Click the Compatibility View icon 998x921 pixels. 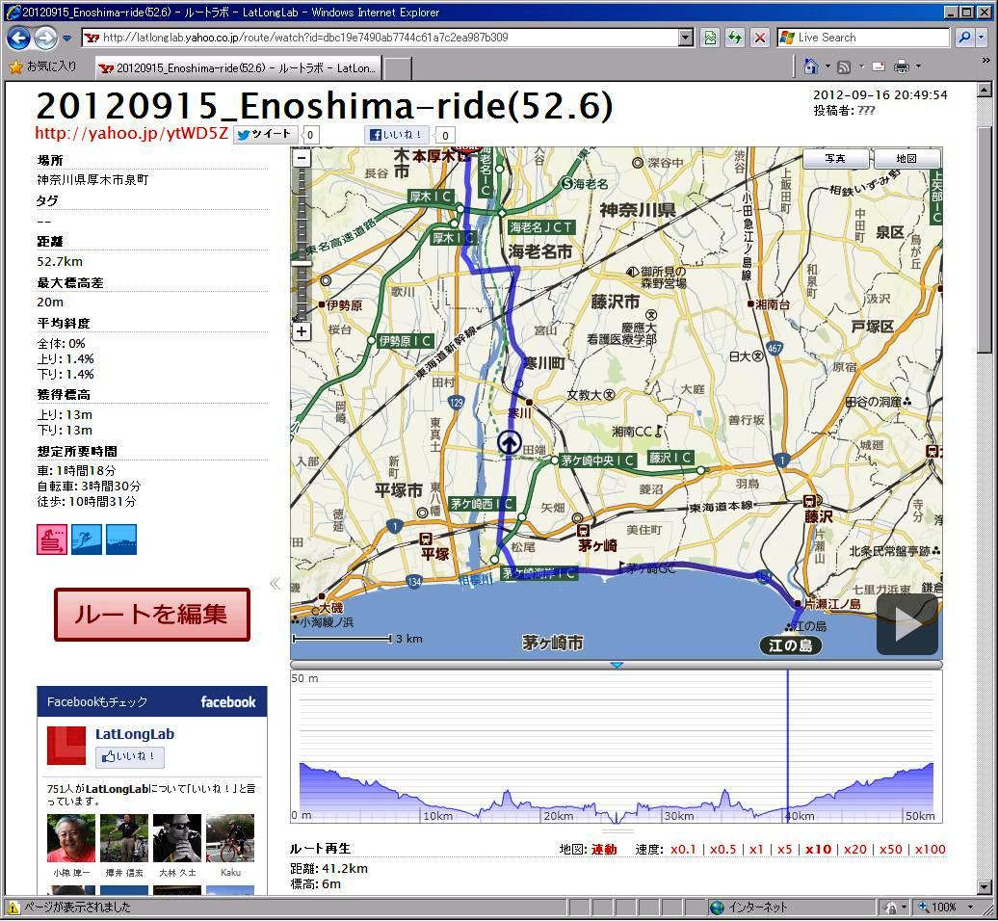pyautogui.click(x=710, y=38)
